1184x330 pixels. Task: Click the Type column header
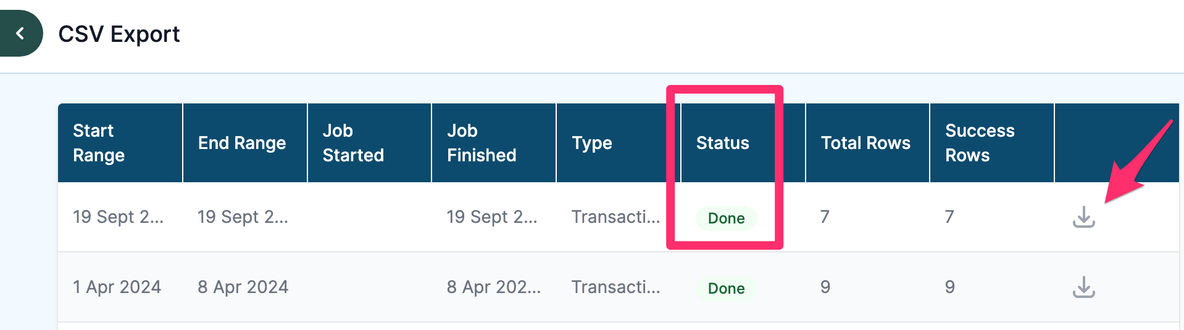[592, 143]
